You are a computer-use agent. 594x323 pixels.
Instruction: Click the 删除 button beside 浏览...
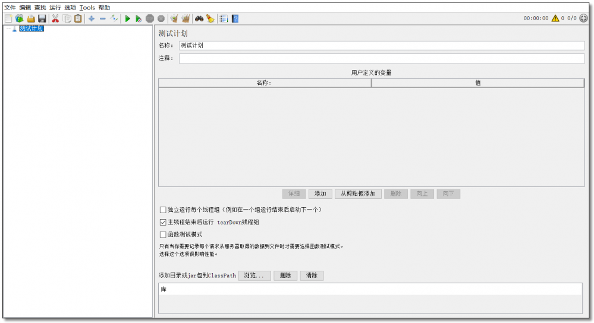[285, 275]
